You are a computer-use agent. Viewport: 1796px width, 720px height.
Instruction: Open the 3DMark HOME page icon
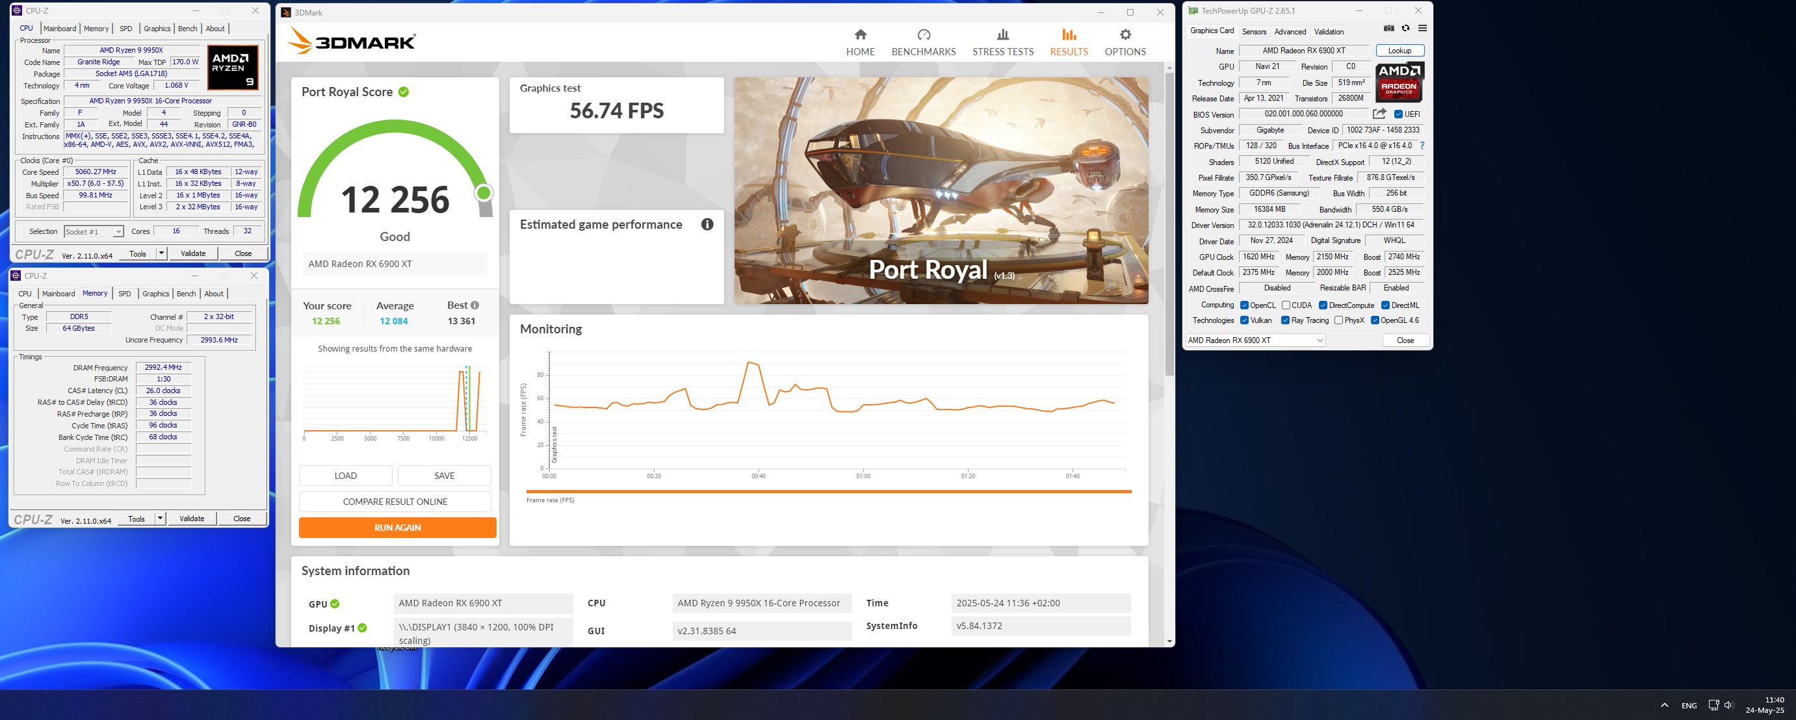point(861,35)
